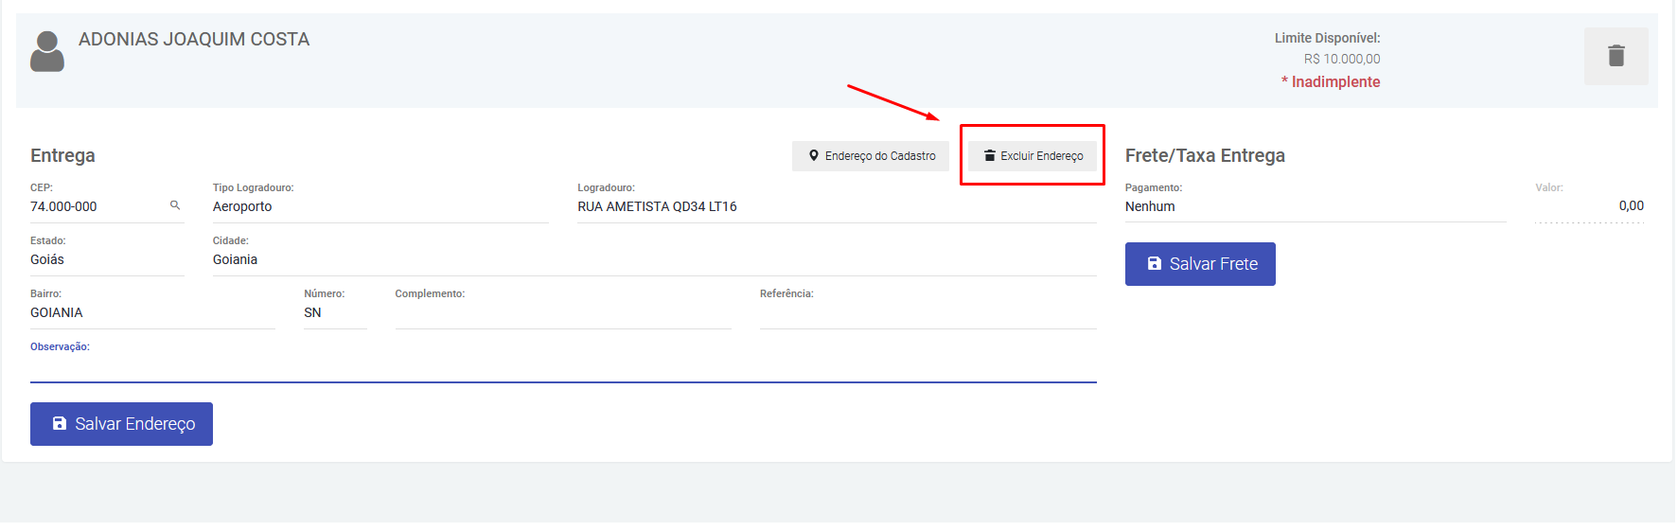This screenshot has width=1678, height=531.
Task: Open the Pagamento dropdown showing Nenhum
Action: pos(1314,207)
